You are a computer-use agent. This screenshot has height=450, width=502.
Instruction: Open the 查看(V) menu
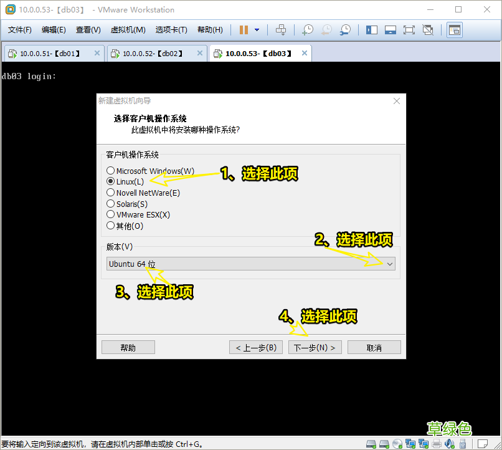(88, 30)
